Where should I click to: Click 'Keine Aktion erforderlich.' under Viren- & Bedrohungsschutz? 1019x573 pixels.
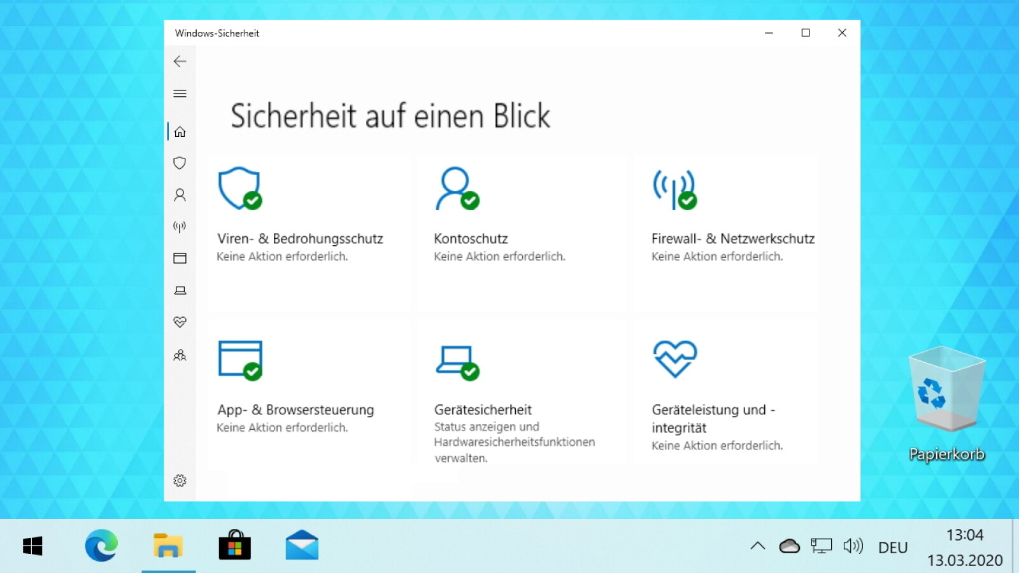pyautogui.click(x=282, y=257)
